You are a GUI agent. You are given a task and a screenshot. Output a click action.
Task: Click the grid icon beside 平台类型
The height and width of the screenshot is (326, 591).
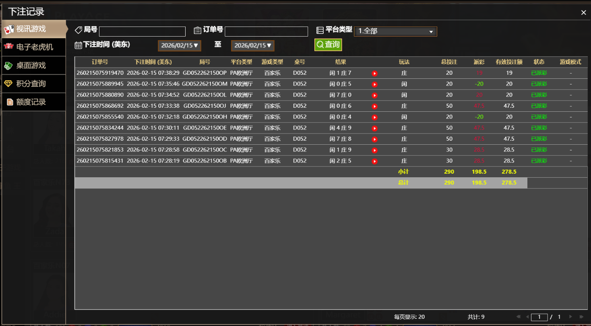320,29
